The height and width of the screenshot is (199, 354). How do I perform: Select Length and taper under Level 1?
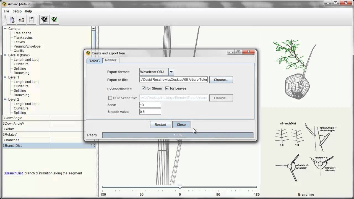tap(27, 82)
